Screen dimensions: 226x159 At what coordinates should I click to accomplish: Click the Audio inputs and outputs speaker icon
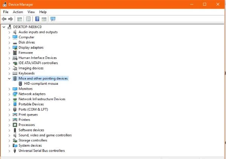15,32
